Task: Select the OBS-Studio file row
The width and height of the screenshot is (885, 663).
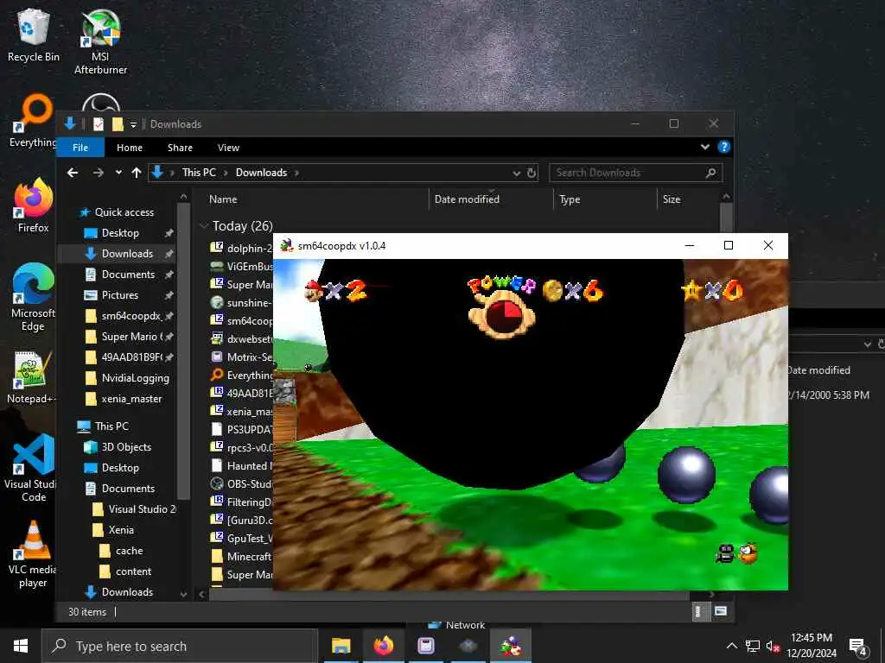Action: (241, 483)
